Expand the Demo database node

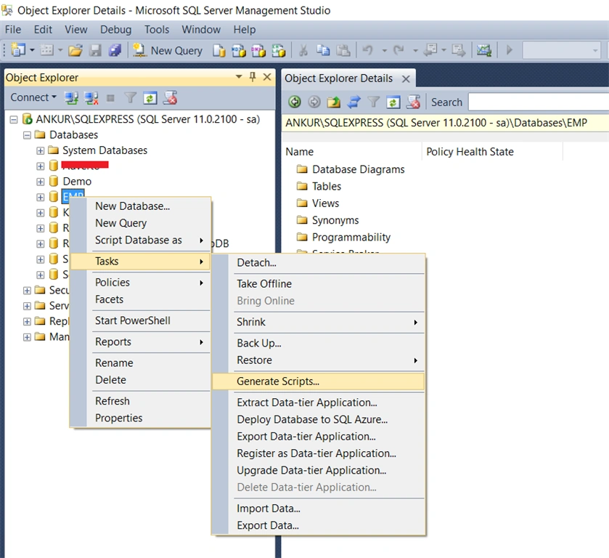pyautogui.click(x=41, y=182)
